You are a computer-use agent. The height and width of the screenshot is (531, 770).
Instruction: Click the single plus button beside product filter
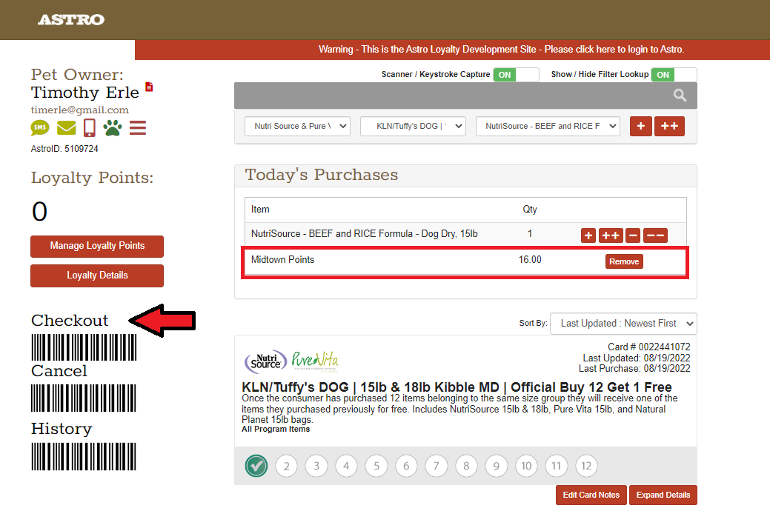(x=641, y=126)
